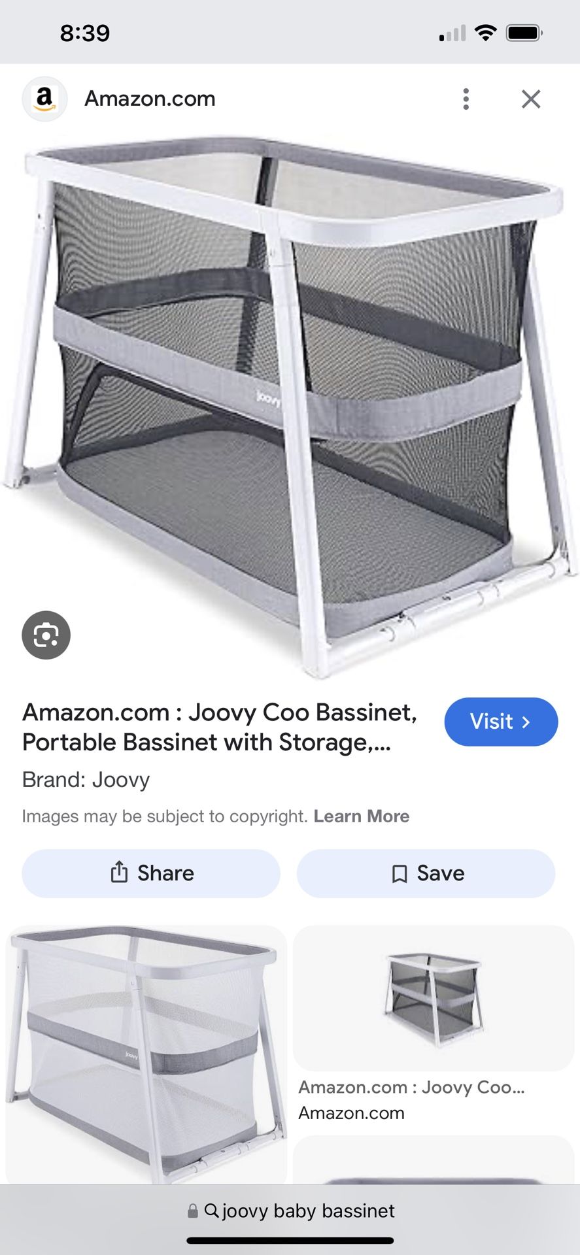Tap the search magnifier in address bar

pos(211,1211)
